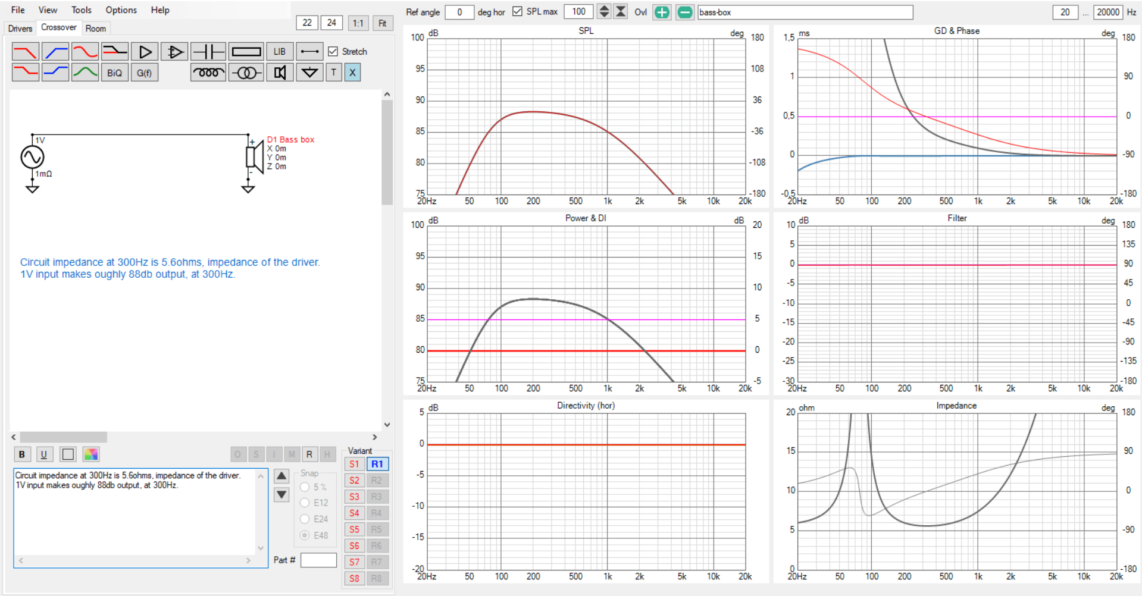The height and width of the screenshot is (596, 1142).
Task: Add the red all-pass curve block
Action: pyautogui.click(x=85, y=52)
